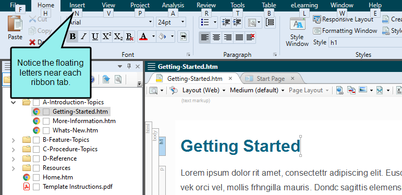Expand the C-Procedure-Topics folder

tap(14, 149)
